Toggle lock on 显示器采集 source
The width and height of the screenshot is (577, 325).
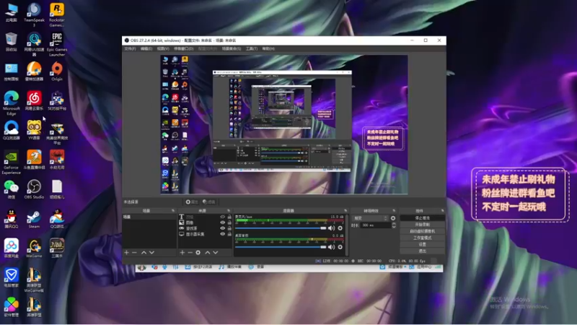pyautogui.click(x=229, y=234)
